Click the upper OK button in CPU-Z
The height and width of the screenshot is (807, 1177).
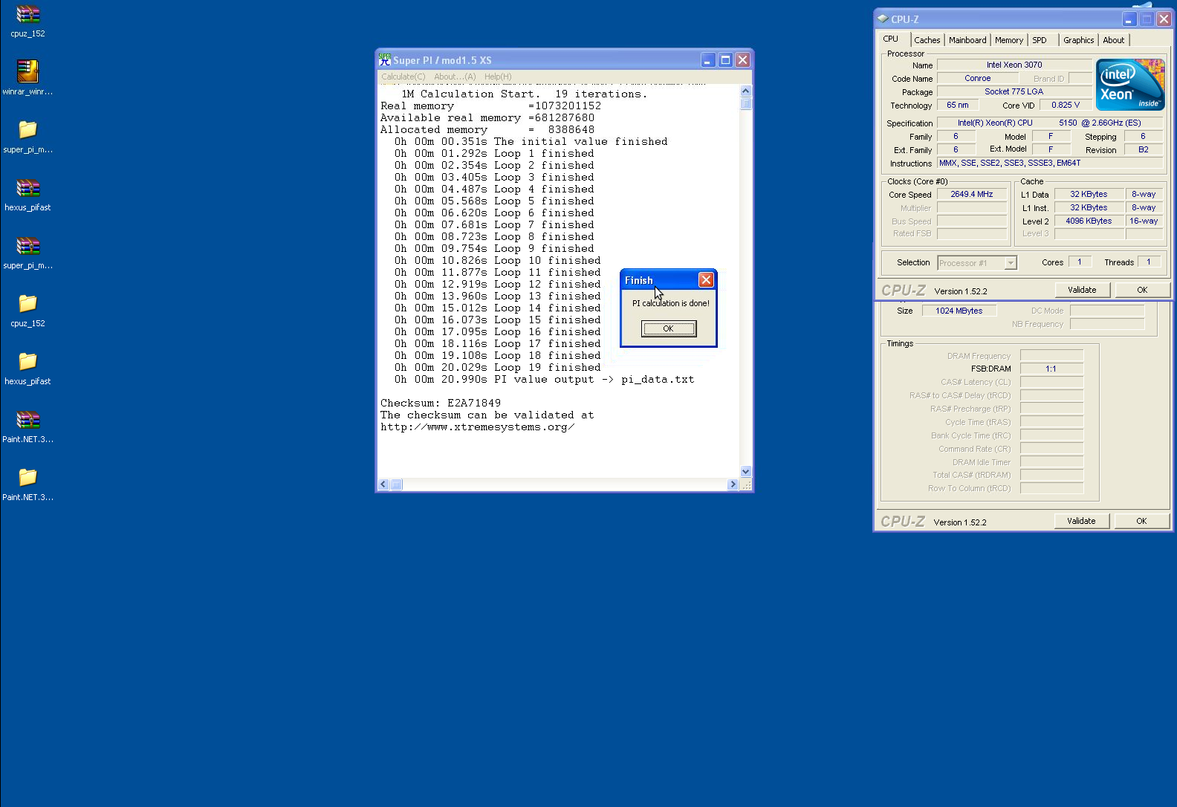(x=1142, y=290)
